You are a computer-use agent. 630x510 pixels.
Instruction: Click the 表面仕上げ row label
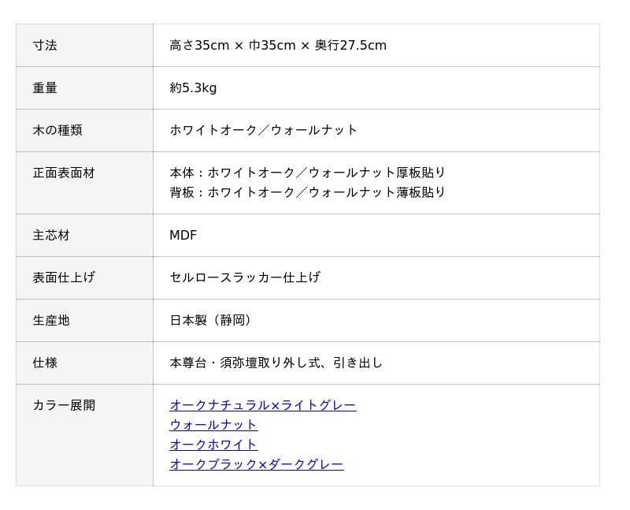64,278
